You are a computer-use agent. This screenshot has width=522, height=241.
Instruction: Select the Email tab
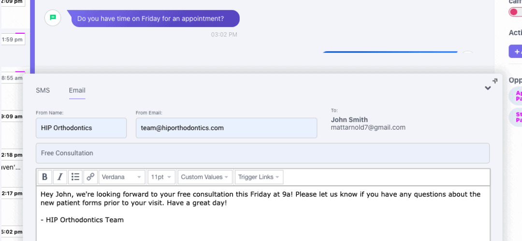tap(77, 90)
